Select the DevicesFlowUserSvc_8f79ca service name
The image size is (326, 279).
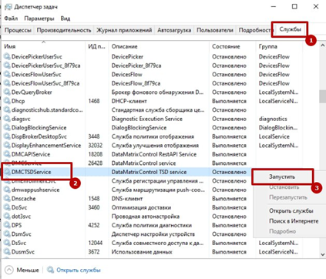[x=45, y=83]
